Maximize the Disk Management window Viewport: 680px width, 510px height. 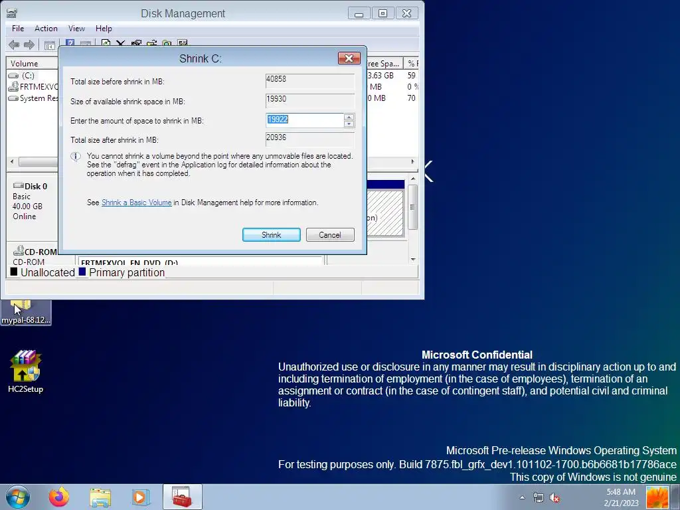coord(382,13)
